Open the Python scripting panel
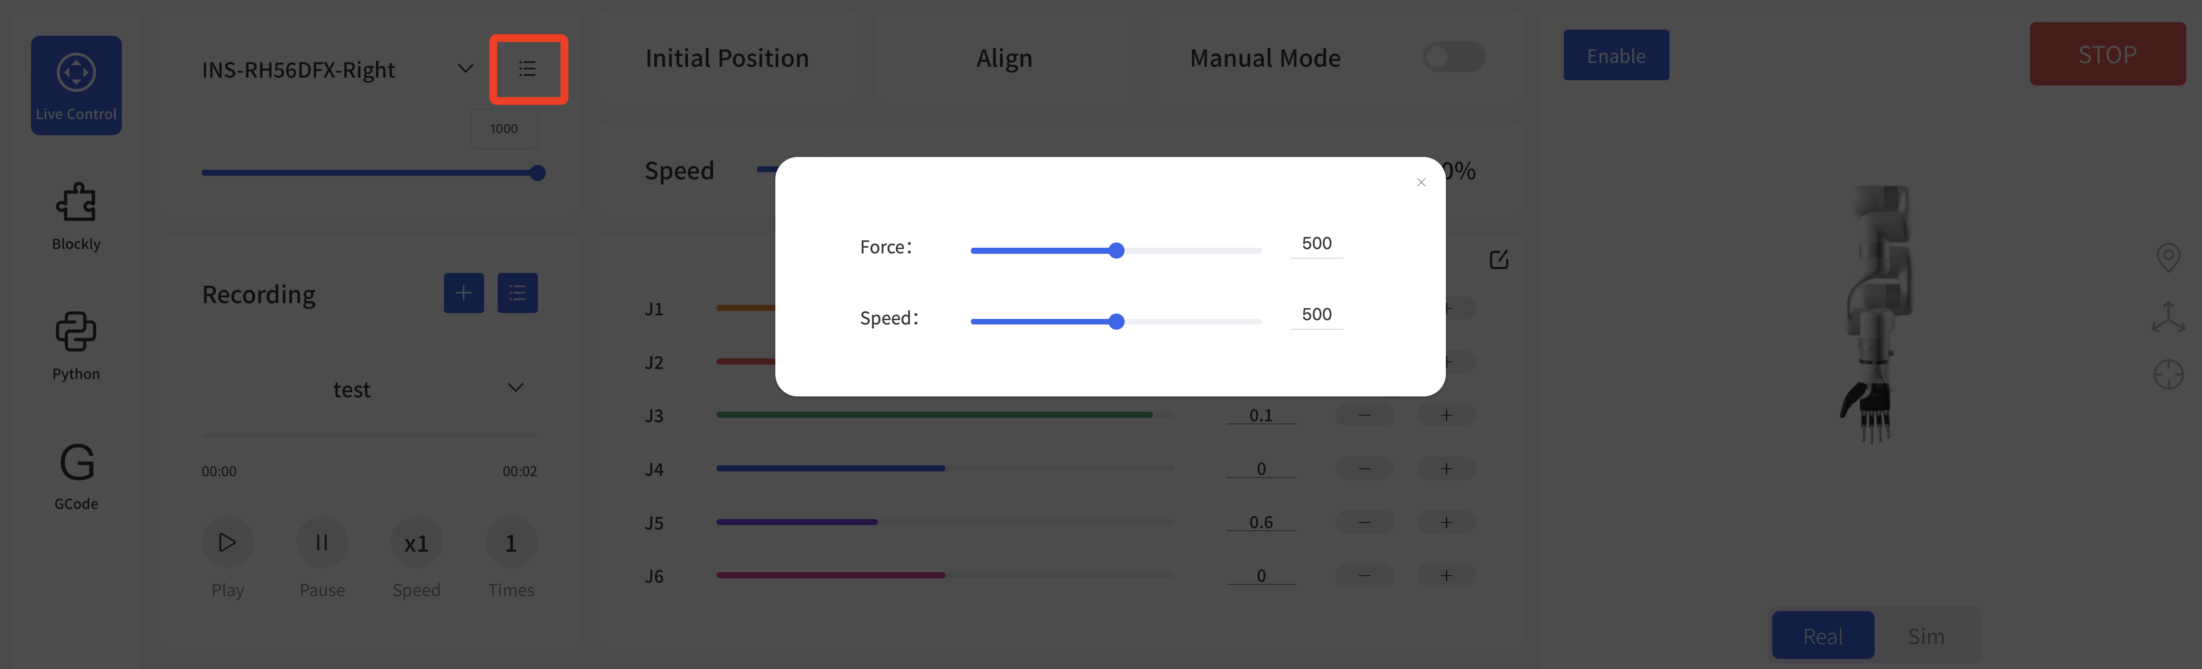 pos(76,346)
